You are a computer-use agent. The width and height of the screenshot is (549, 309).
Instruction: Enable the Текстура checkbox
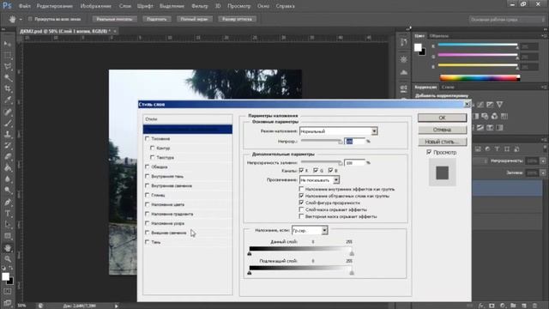point(153,157)
